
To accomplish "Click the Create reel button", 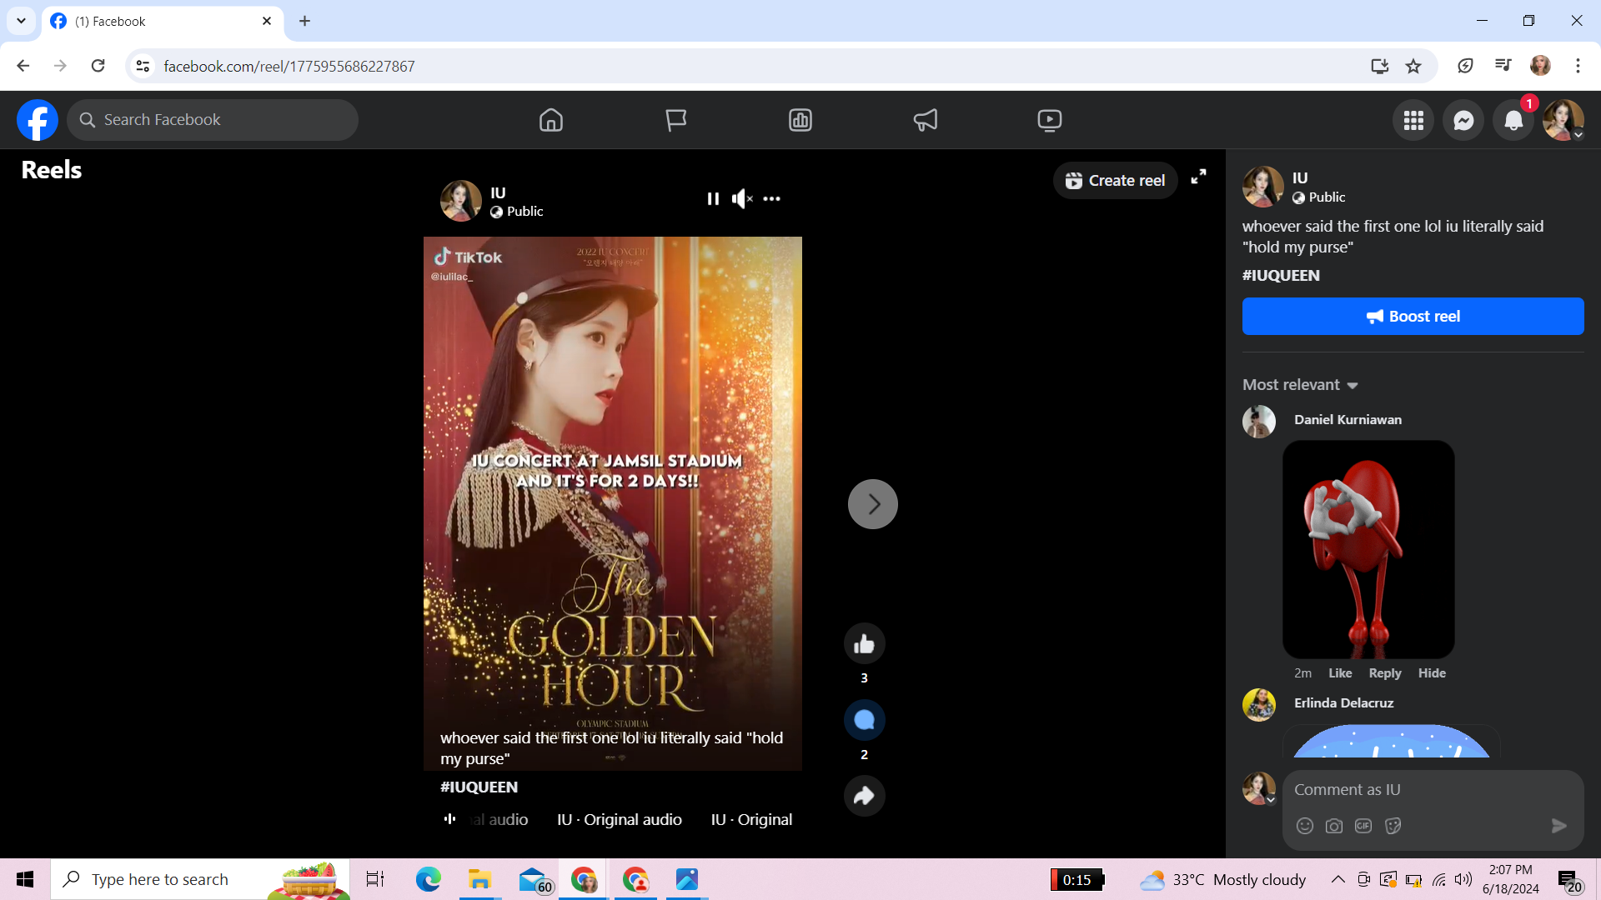I will (x=1115, y=181).
